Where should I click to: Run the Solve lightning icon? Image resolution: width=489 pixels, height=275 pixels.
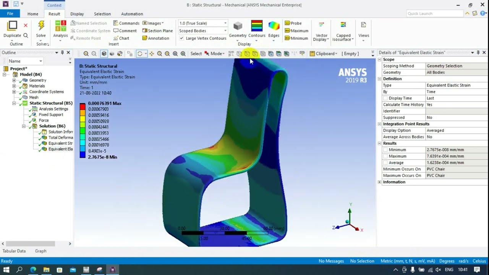click(41, 26)
